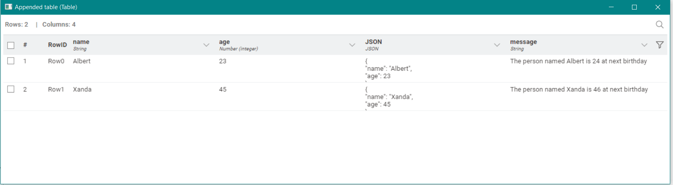Select the Albert name cell
Screen dimensions: 673x185
[82, 61]
